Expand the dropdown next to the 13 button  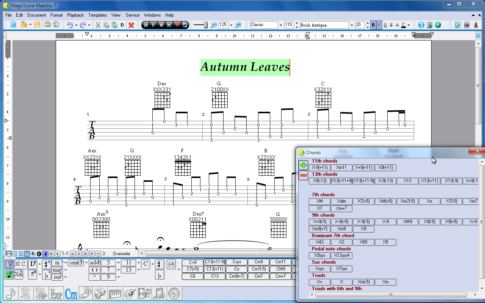coord(138,270)
